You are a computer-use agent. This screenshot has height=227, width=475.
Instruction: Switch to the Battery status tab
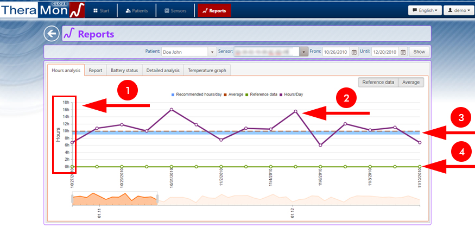(125, 70)
